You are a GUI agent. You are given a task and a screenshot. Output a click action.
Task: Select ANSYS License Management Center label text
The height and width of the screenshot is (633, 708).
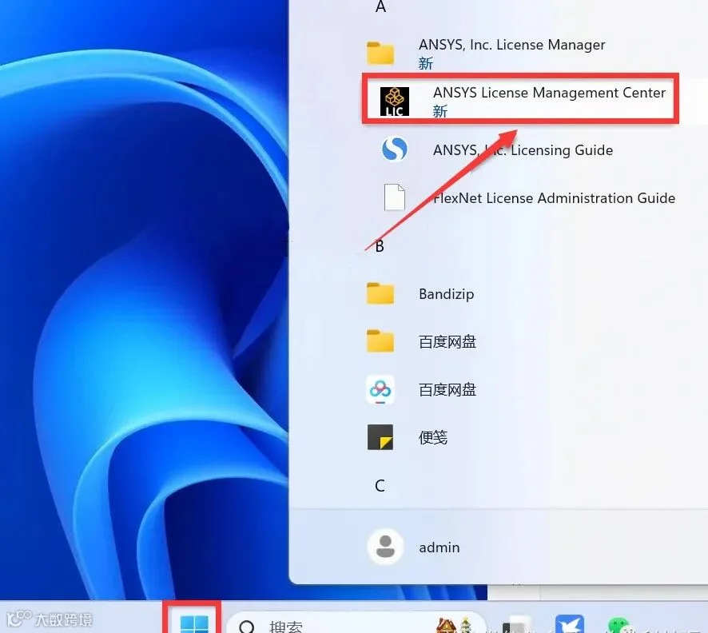tap(549, 93)
